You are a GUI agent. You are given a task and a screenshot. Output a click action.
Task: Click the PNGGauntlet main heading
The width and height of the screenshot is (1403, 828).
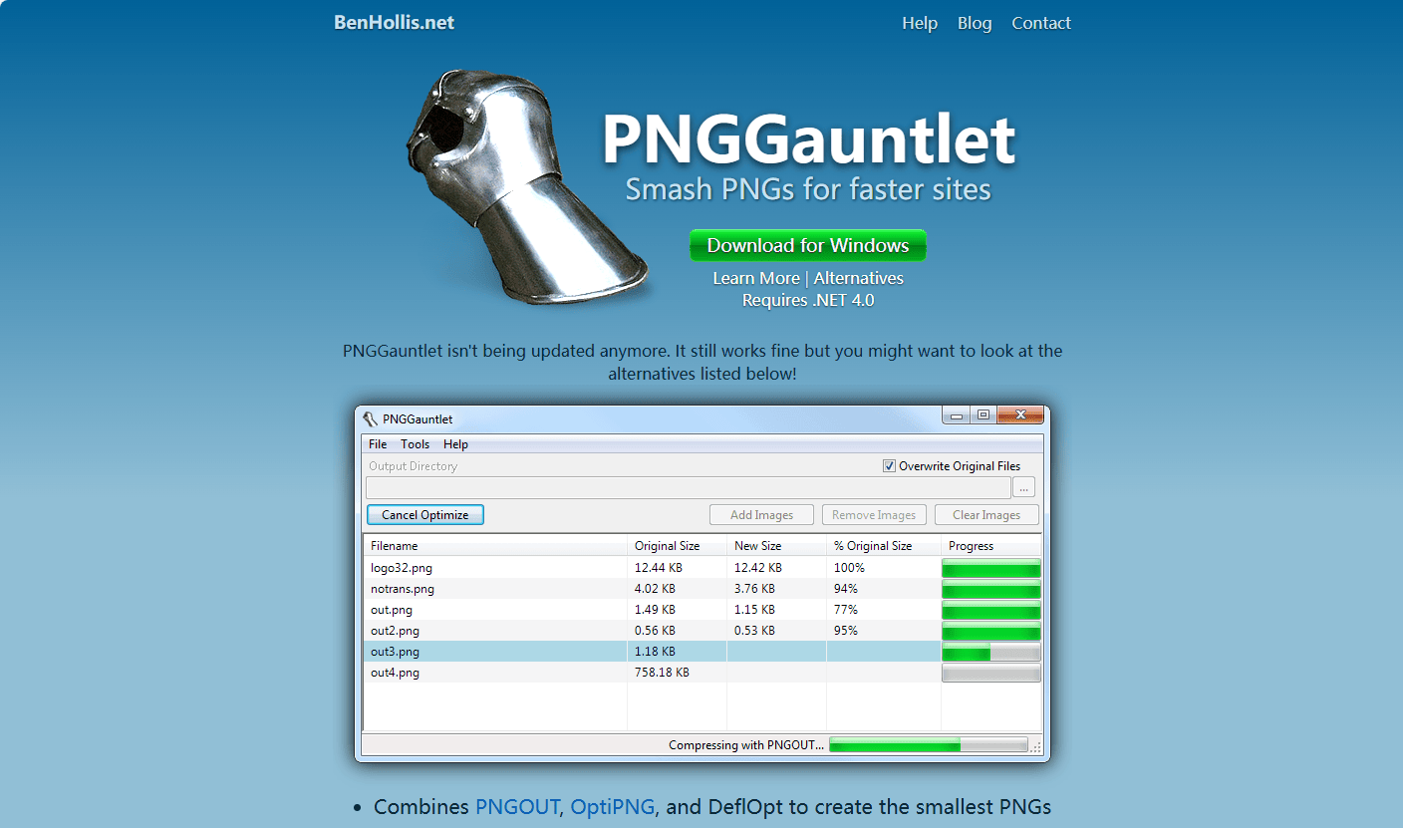pos(809,139)
